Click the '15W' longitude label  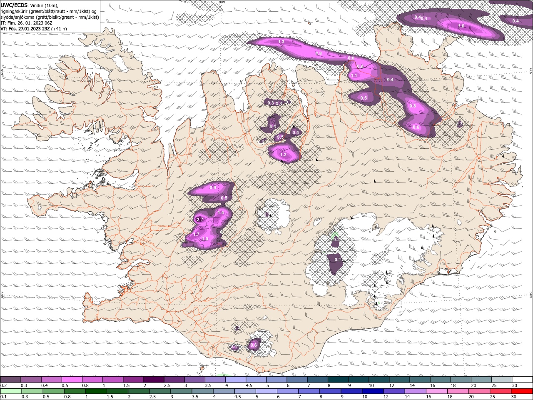point(441,2)
